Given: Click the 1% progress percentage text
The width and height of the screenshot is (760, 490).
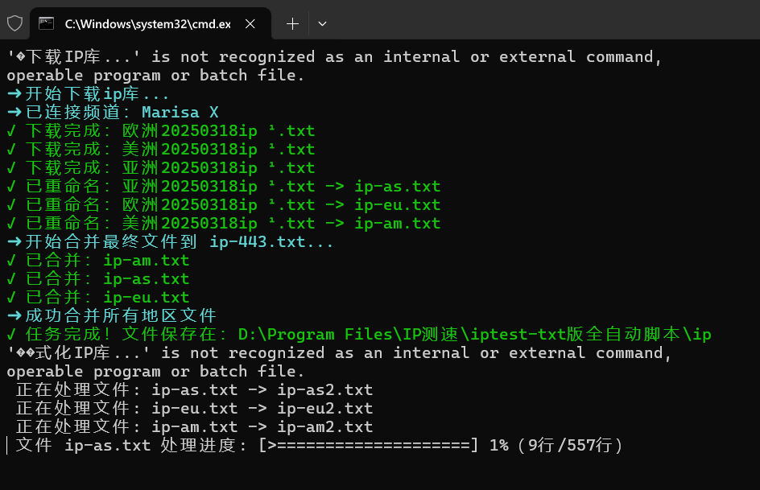Looking at the screenshot, I should (499, 445).
